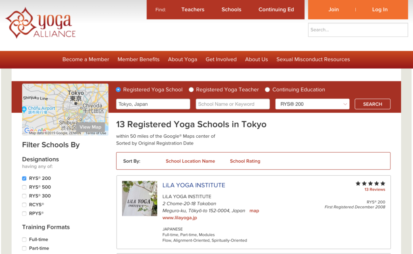The height and width of the screenshot is (254, 413).
Task: Click the five-star rating for LiLA Yoga
Action: [370, 184]
